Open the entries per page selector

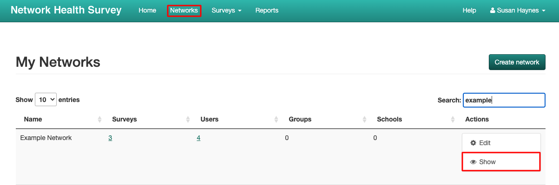point(46,99)
